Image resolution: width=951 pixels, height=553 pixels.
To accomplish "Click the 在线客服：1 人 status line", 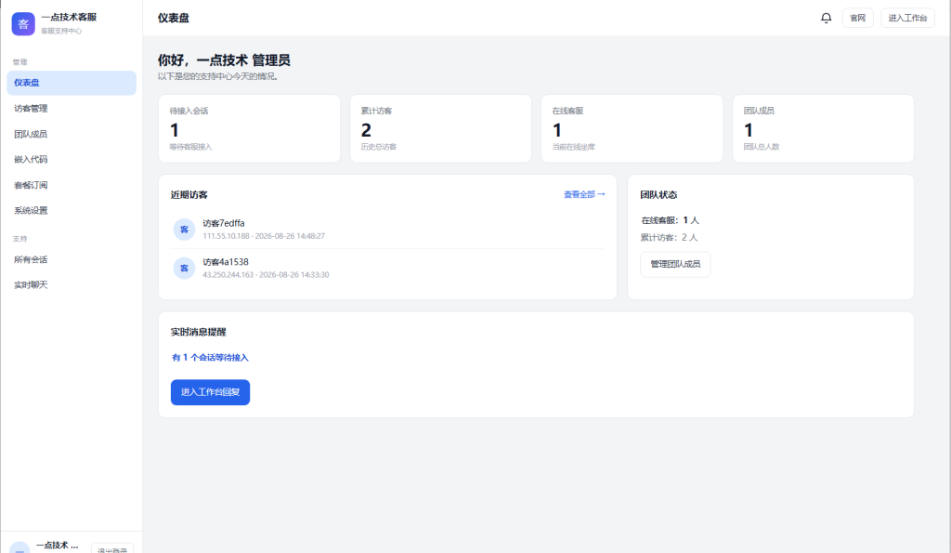I will coord(671,220).
